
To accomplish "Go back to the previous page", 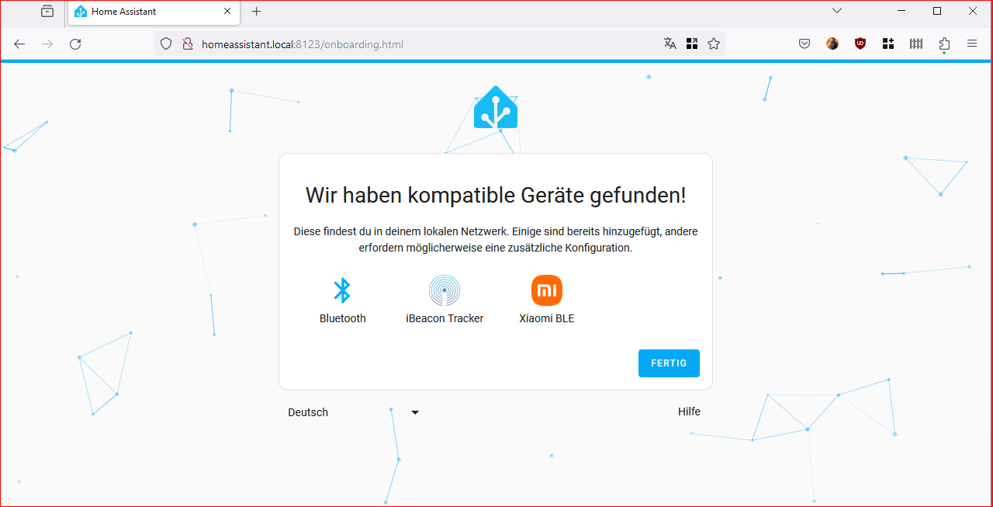I will [19, 44].
